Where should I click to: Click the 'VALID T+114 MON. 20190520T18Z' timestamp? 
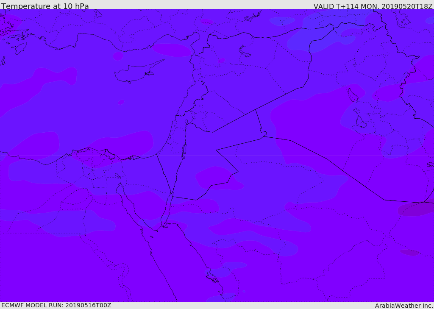(x=373, y=6)
